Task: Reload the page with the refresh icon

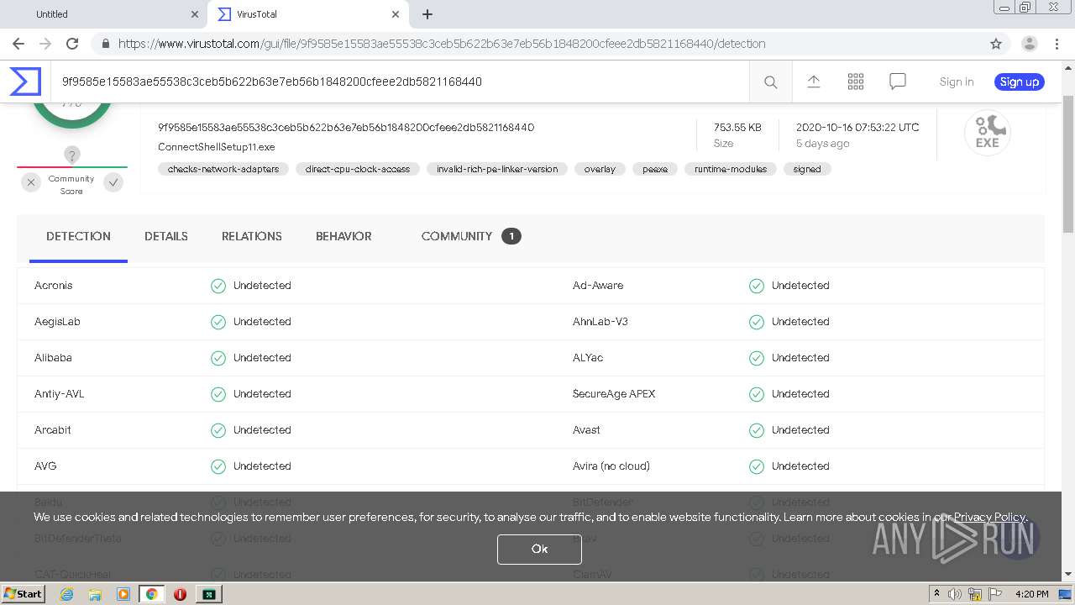Action: tap(72, 44)
